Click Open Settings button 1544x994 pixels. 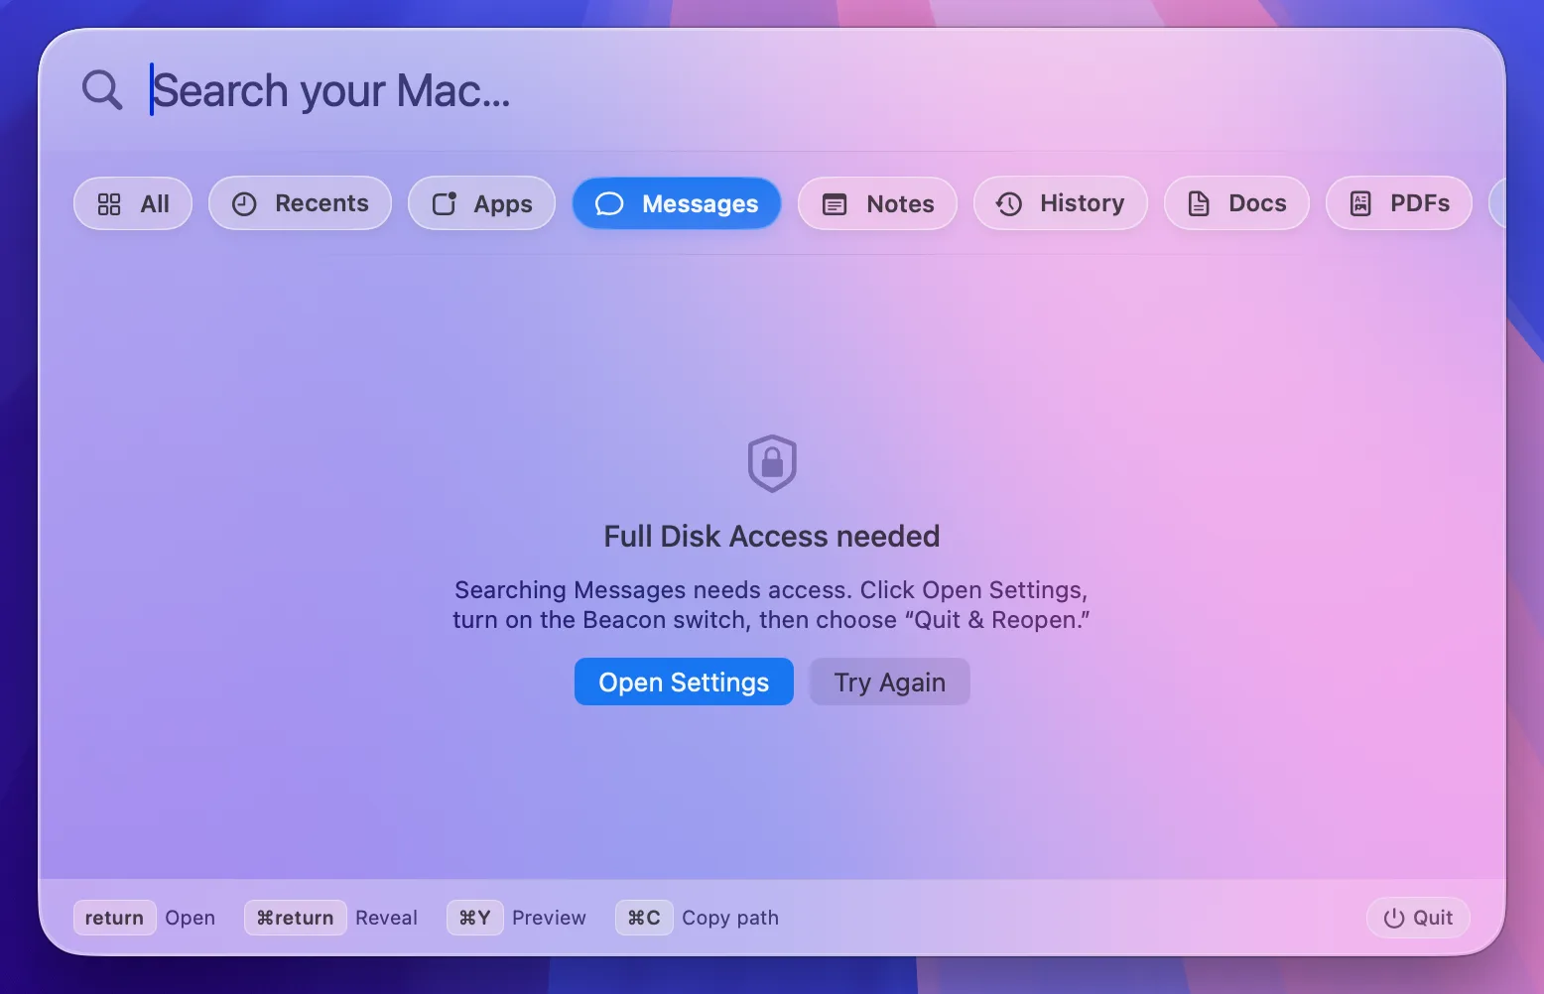(684, 682)
